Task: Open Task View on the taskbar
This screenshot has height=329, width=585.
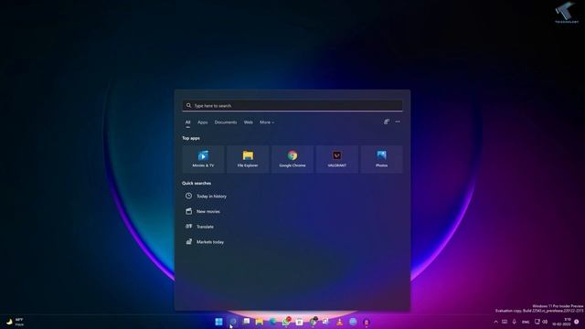Action: point(246,322)
